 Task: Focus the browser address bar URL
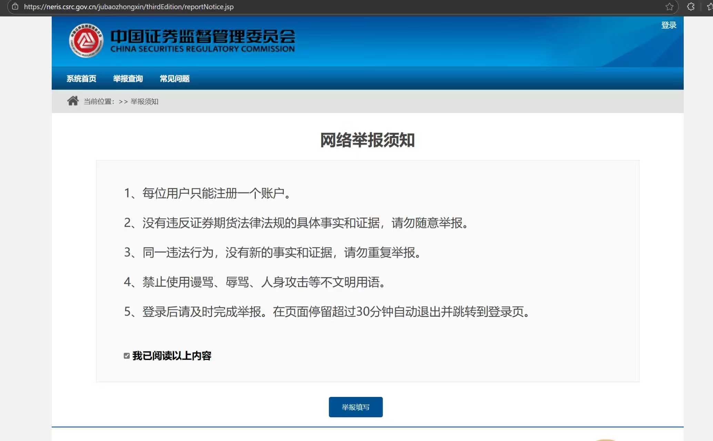129,7
